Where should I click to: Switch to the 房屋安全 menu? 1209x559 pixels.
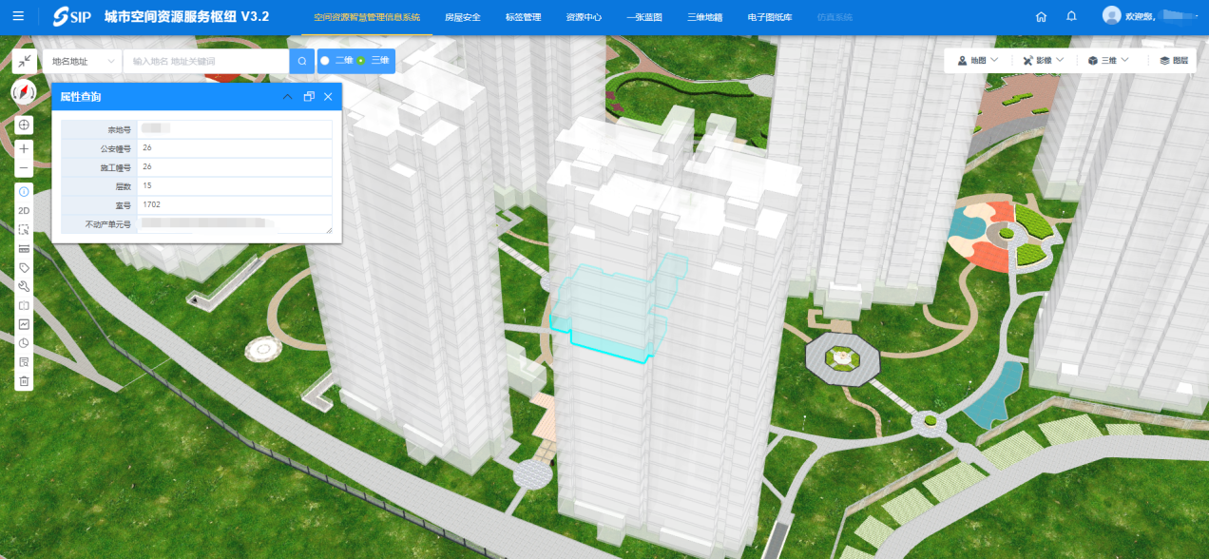tap(463, 17)
